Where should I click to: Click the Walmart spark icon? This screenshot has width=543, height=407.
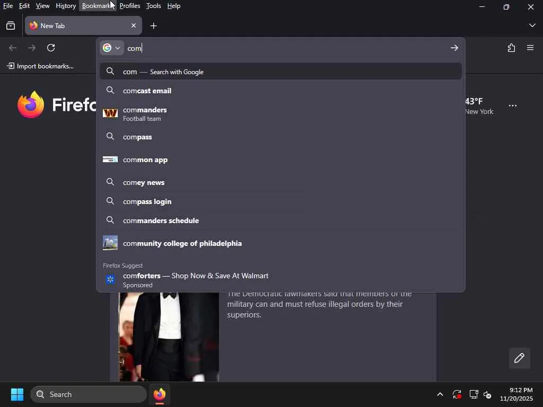[110, 279]
